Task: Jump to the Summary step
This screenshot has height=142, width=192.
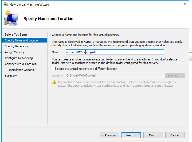Action: pos(11,76)
